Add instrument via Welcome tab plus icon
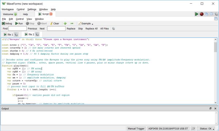 point(15,14)
